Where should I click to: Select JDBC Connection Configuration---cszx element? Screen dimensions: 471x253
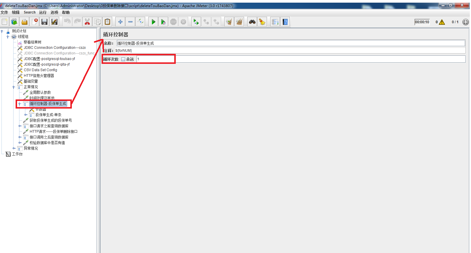55,48
